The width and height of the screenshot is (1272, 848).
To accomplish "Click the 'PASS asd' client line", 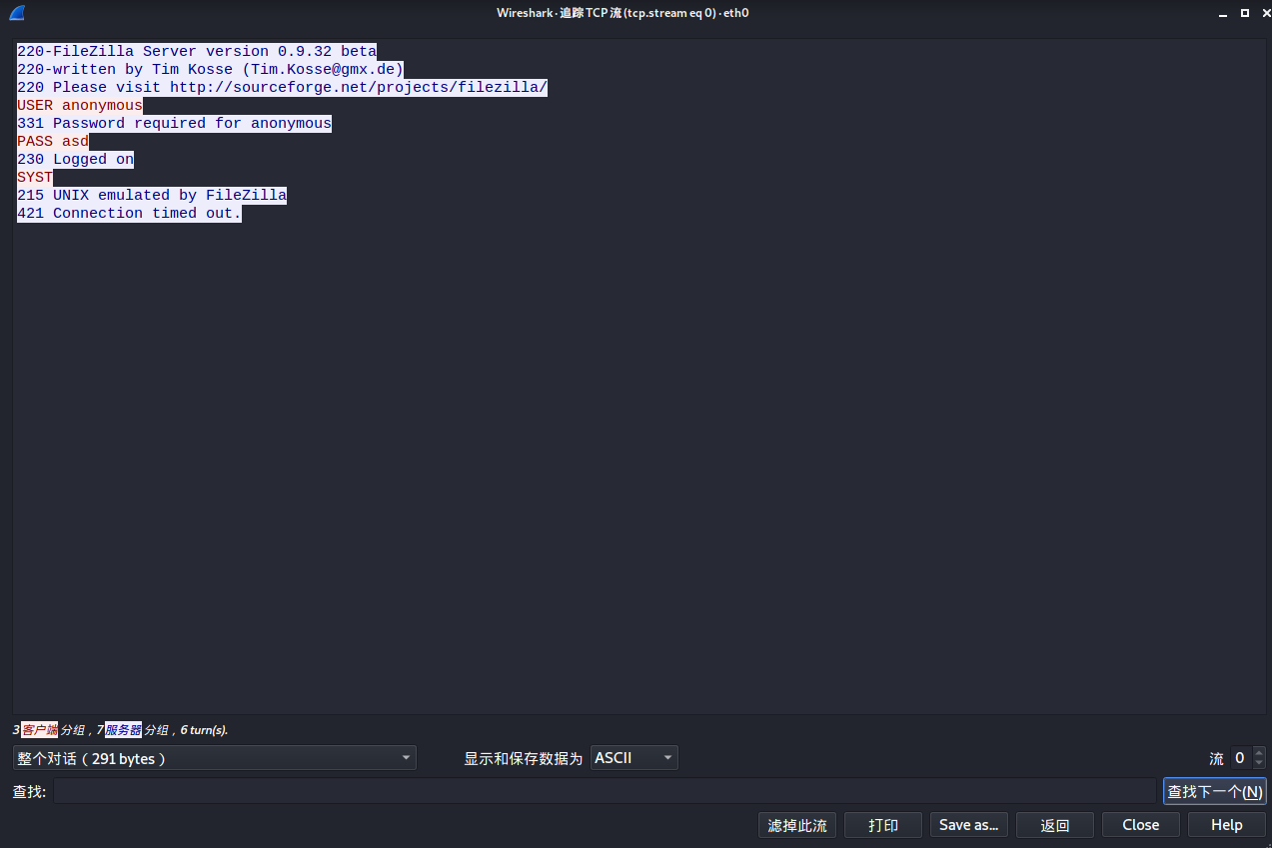I will (x=53, y=142).
